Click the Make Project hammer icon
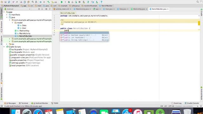The width and height of the screenshot is (203, 114). point(49,2)
